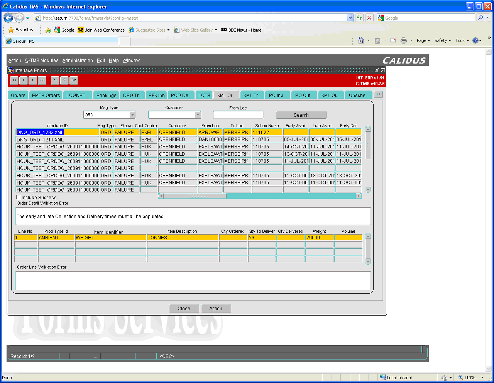494x383 pixels.
Task: Select the DNG_ORD_1211.XML row
Action: coord(57,139)
